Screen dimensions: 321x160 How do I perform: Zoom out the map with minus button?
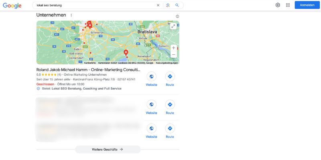click(174, 55)
